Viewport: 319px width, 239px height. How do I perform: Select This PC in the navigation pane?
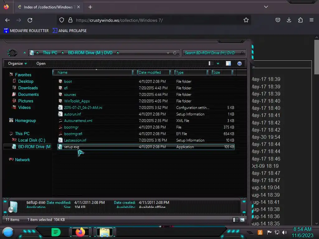tap(22, 134)
